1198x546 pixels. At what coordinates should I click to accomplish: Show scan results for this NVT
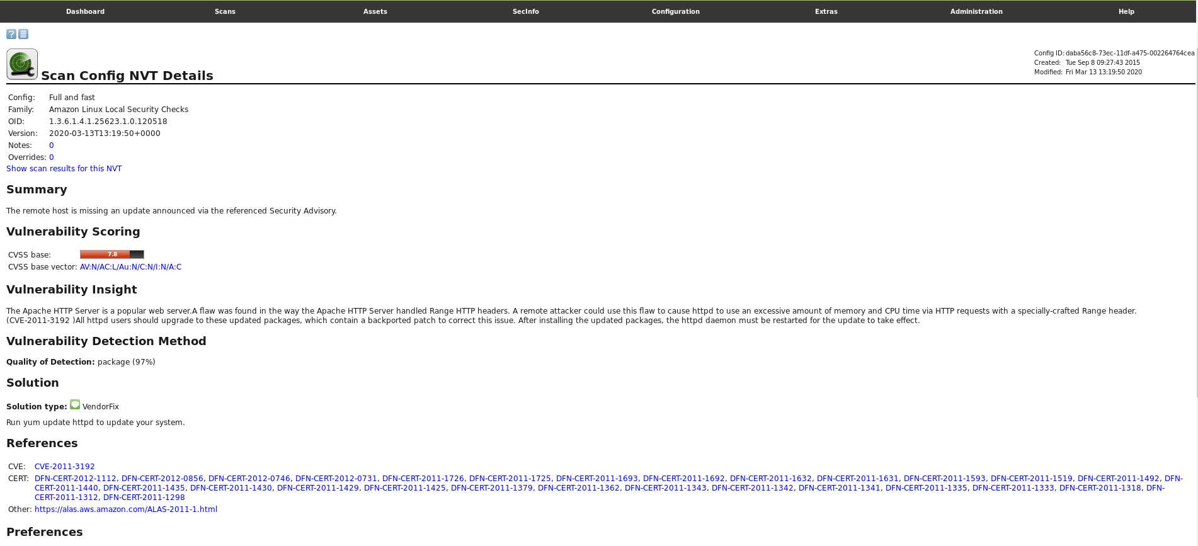pos(64,169)
